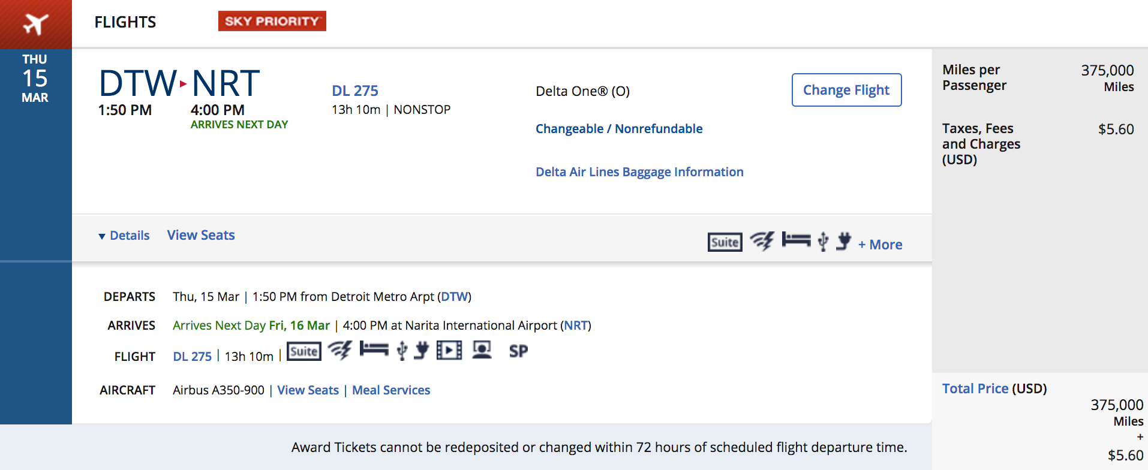Image resolution: width=1148 pixels, height=470 pixels.
Task: Click the Total Price link
Action: (x=975, y=388)
